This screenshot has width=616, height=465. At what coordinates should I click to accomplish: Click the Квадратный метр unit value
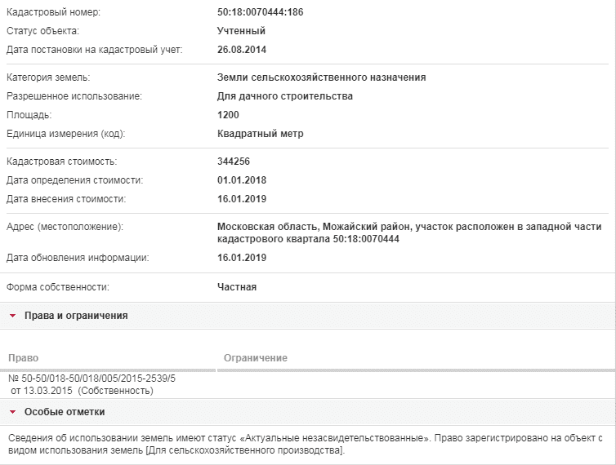[x=260, y=134]
